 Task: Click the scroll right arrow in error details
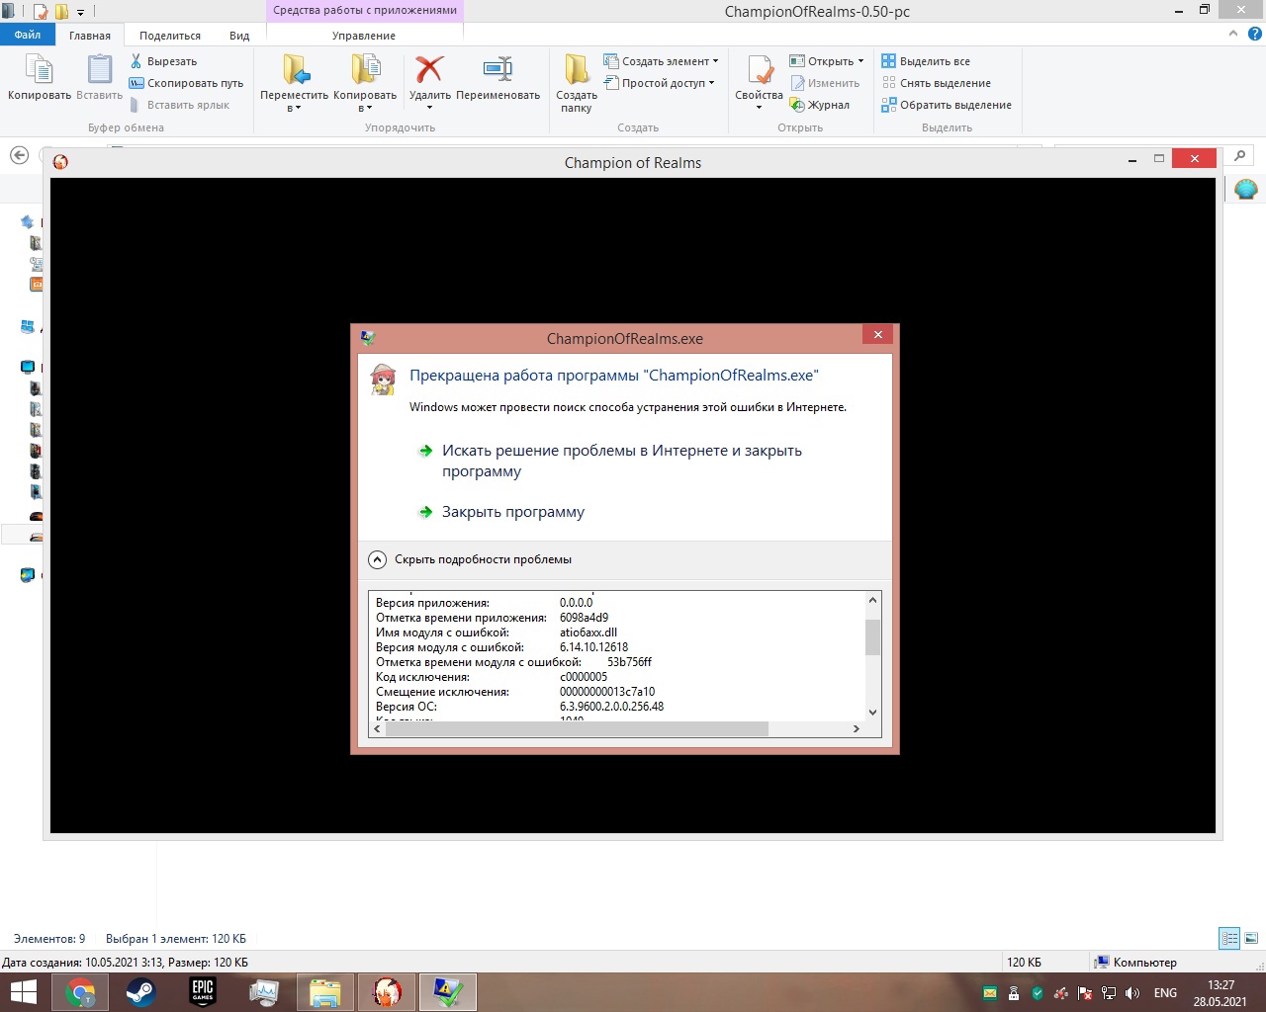tap(856, 729)
